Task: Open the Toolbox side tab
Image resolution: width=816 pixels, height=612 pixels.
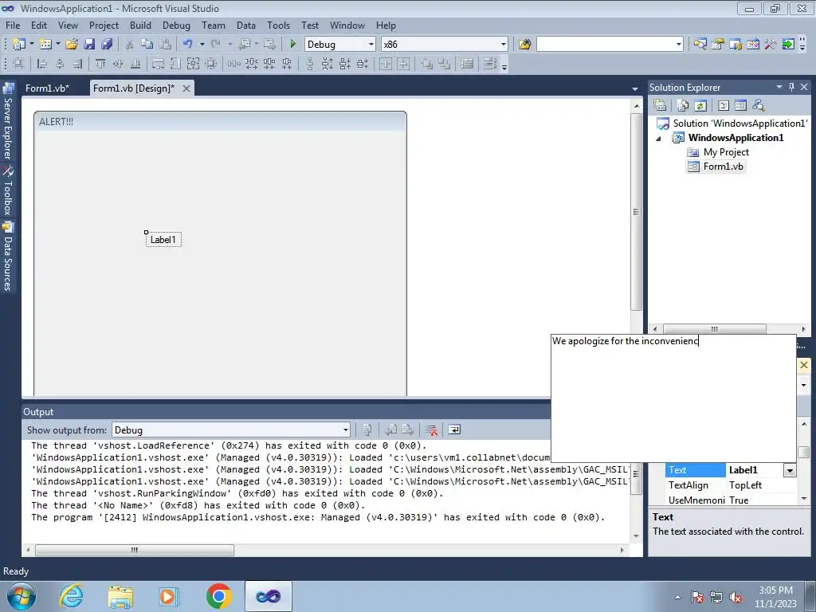Action: (8, 191)
